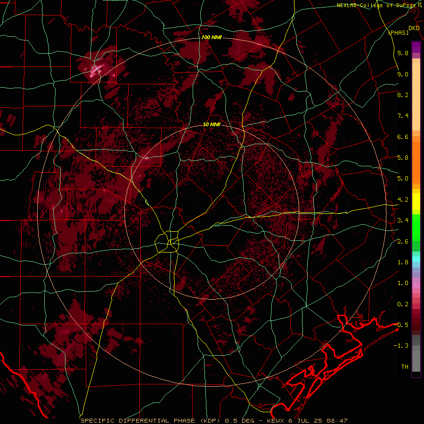Click the 50 NMI range ring label

click(x=212, y=124)
